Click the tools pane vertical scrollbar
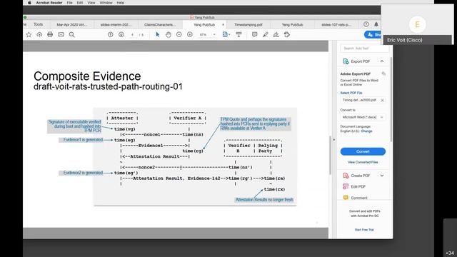 tap(391, 99)
